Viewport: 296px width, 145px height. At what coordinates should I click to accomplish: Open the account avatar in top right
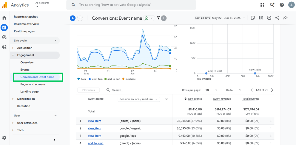[x=292, y=5]
